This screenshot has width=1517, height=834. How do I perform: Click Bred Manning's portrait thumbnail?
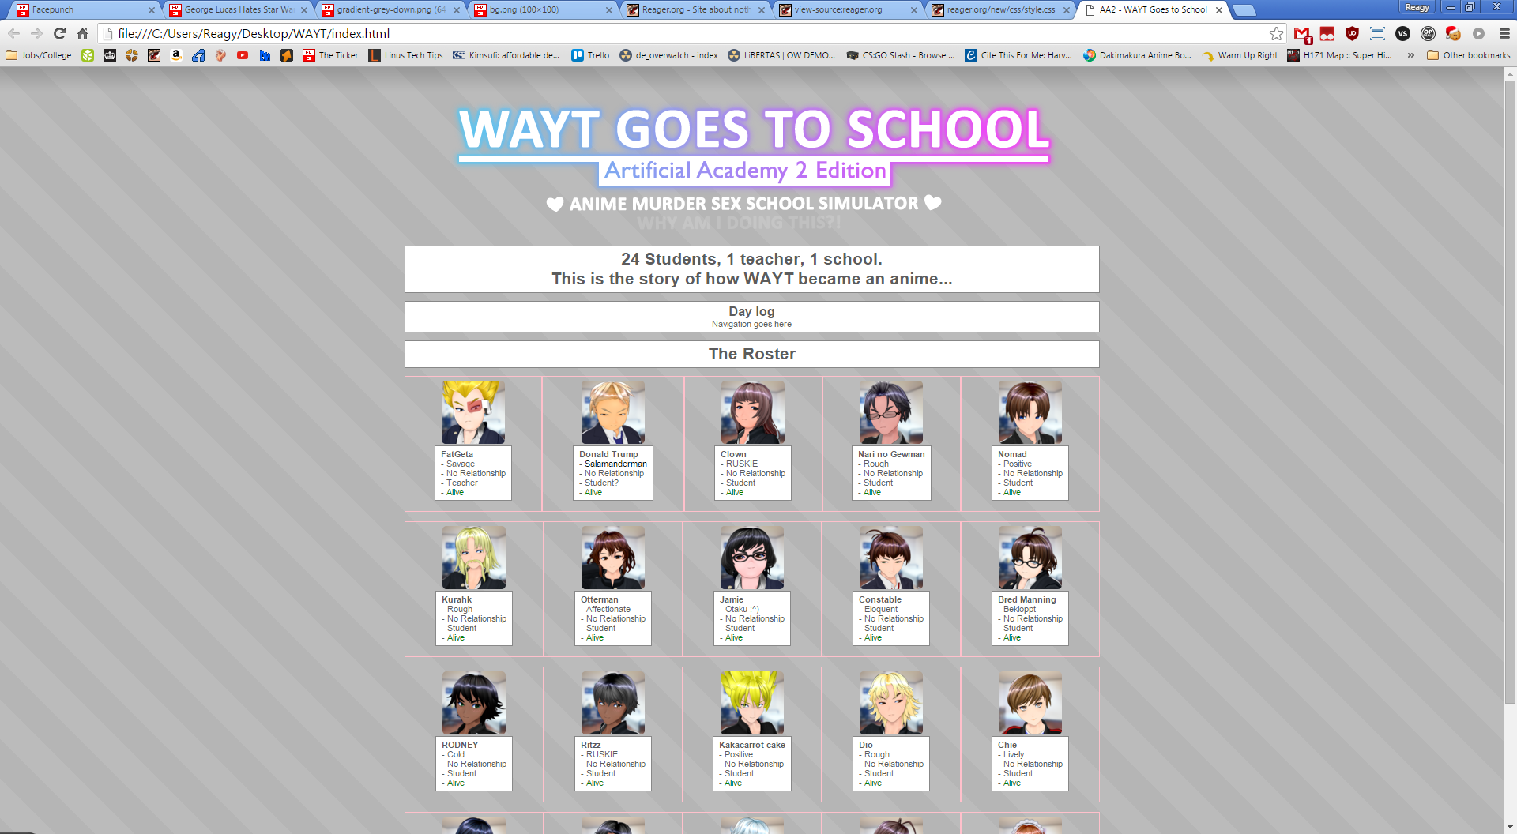coord(1030,558)
